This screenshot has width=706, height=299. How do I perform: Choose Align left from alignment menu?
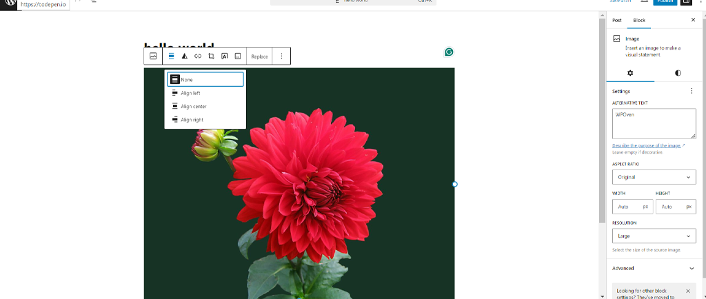click(205, 93)
